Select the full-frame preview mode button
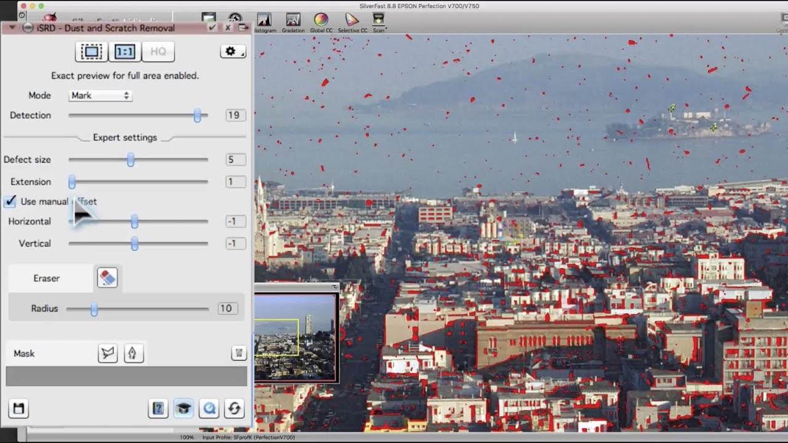 pyautogui.click(x=91, y=52)
